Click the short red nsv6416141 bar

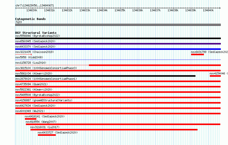(x=30, y=119)
